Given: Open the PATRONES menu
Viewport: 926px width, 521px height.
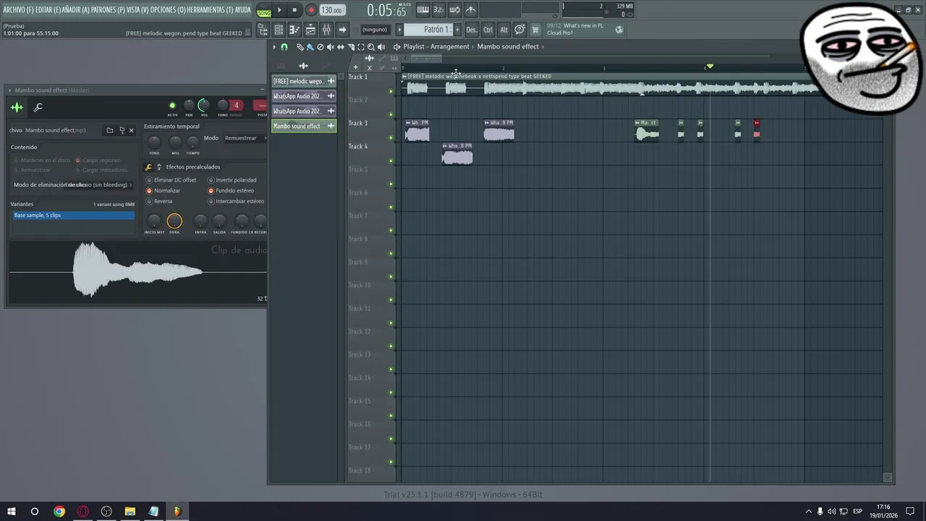Looking at the screenshot, I should pyautogui.click(x=108, y=9).
